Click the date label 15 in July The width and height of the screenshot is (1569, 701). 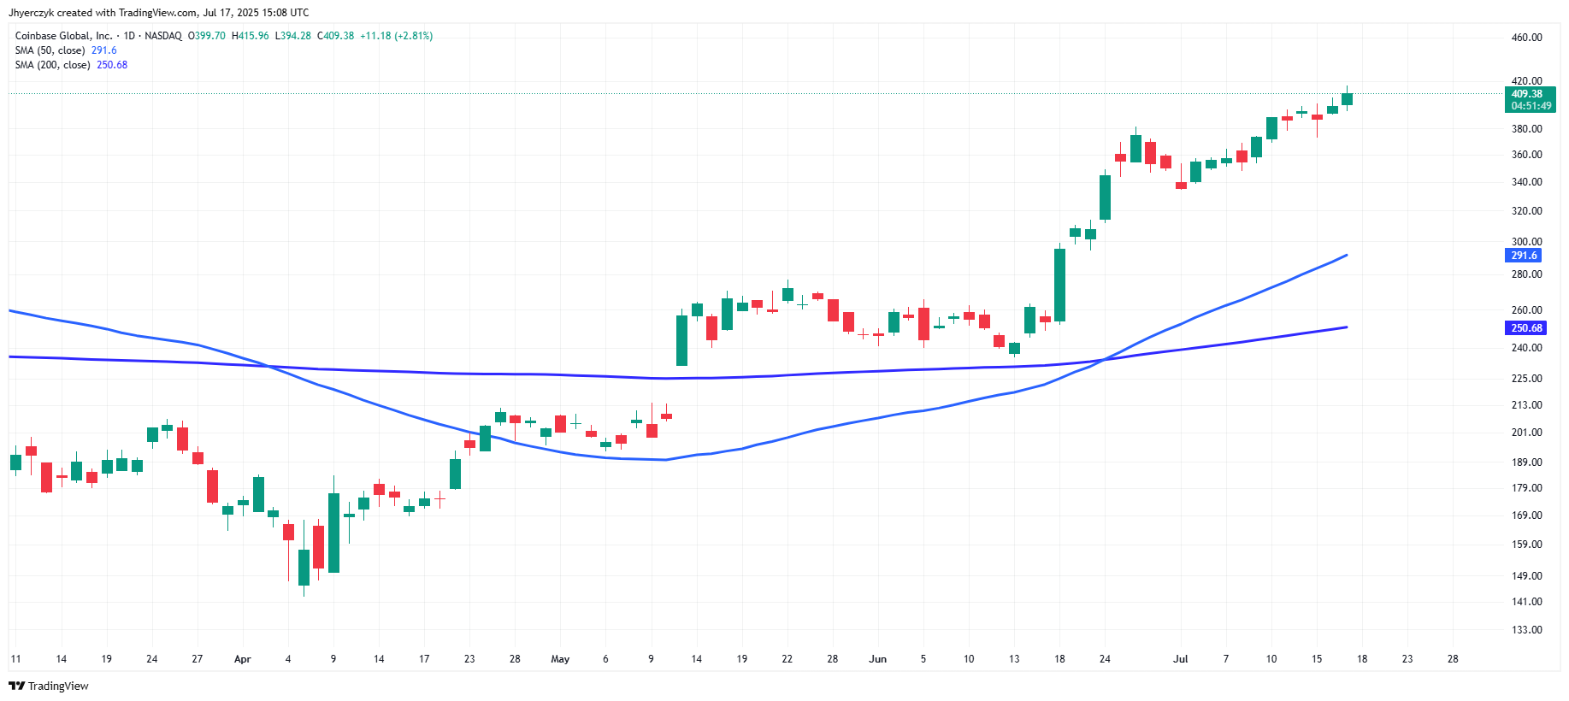click(1317, 659)
